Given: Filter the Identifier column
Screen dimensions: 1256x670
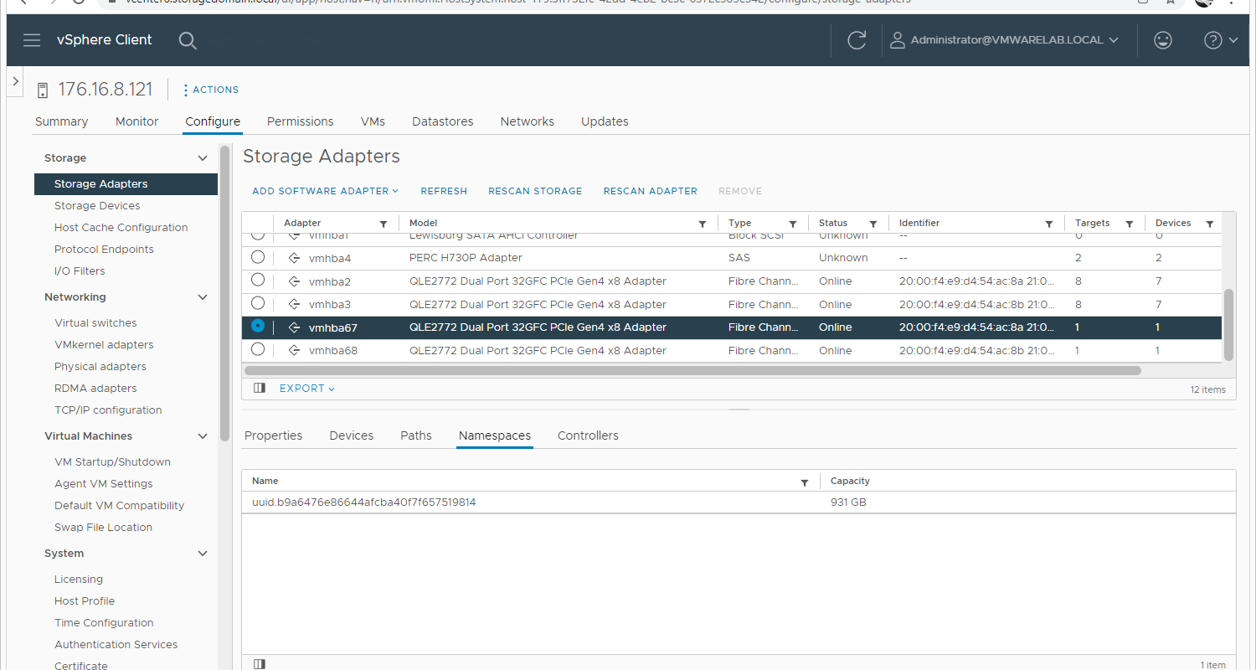Looking at the screenshot, I should (x=1048, y=224).
